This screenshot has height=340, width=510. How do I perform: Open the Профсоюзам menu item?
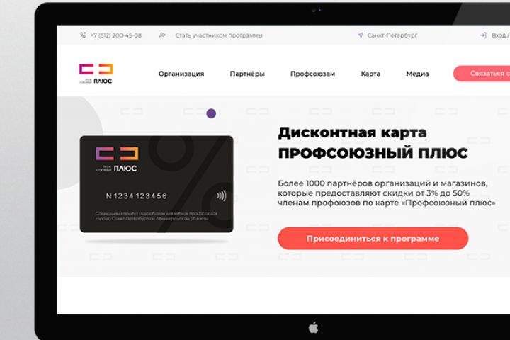pyautogui.click(x=312, y=74)
